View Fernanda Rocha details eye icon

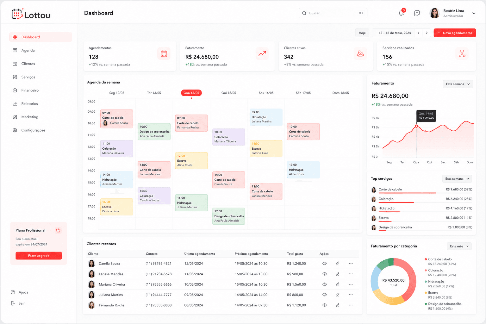coord(325,305)
